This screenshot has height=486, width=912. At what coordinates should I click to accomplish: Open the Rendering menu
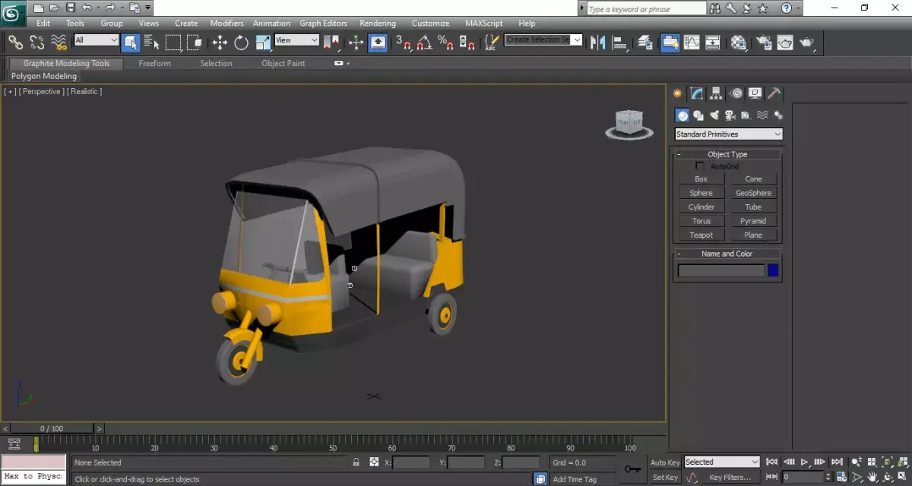pyautogui.click(x=377, y=24)
